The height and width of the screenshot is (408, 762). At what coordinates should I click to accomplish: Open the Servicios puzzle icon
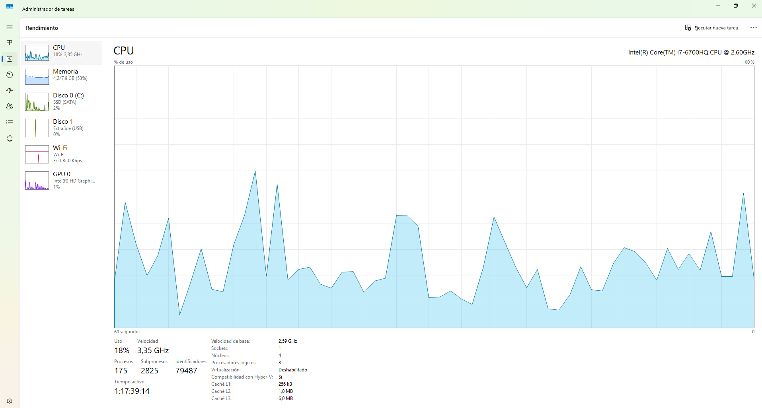click(x=10, y=138)
